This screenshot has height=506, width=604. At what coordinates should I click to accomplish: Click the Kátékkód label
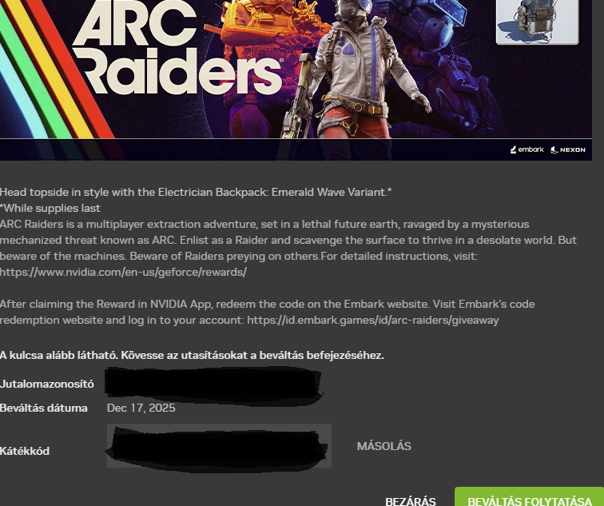(25, 451)
